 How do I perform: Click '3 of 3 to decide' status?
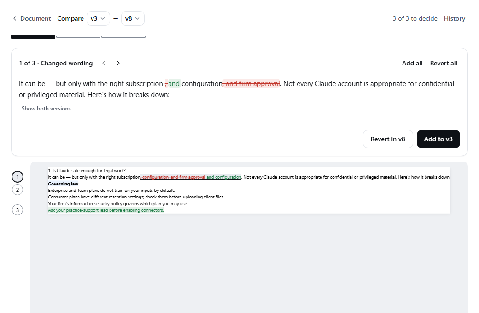click(x=415, y=18)
